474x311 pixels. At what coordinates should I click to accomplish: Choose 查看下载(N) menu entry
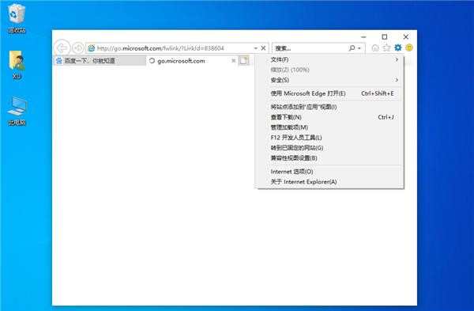coord(329,117)
